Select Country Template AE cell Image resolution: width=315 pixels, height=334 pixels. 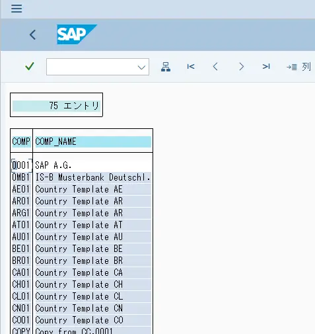tap(93, 189)
